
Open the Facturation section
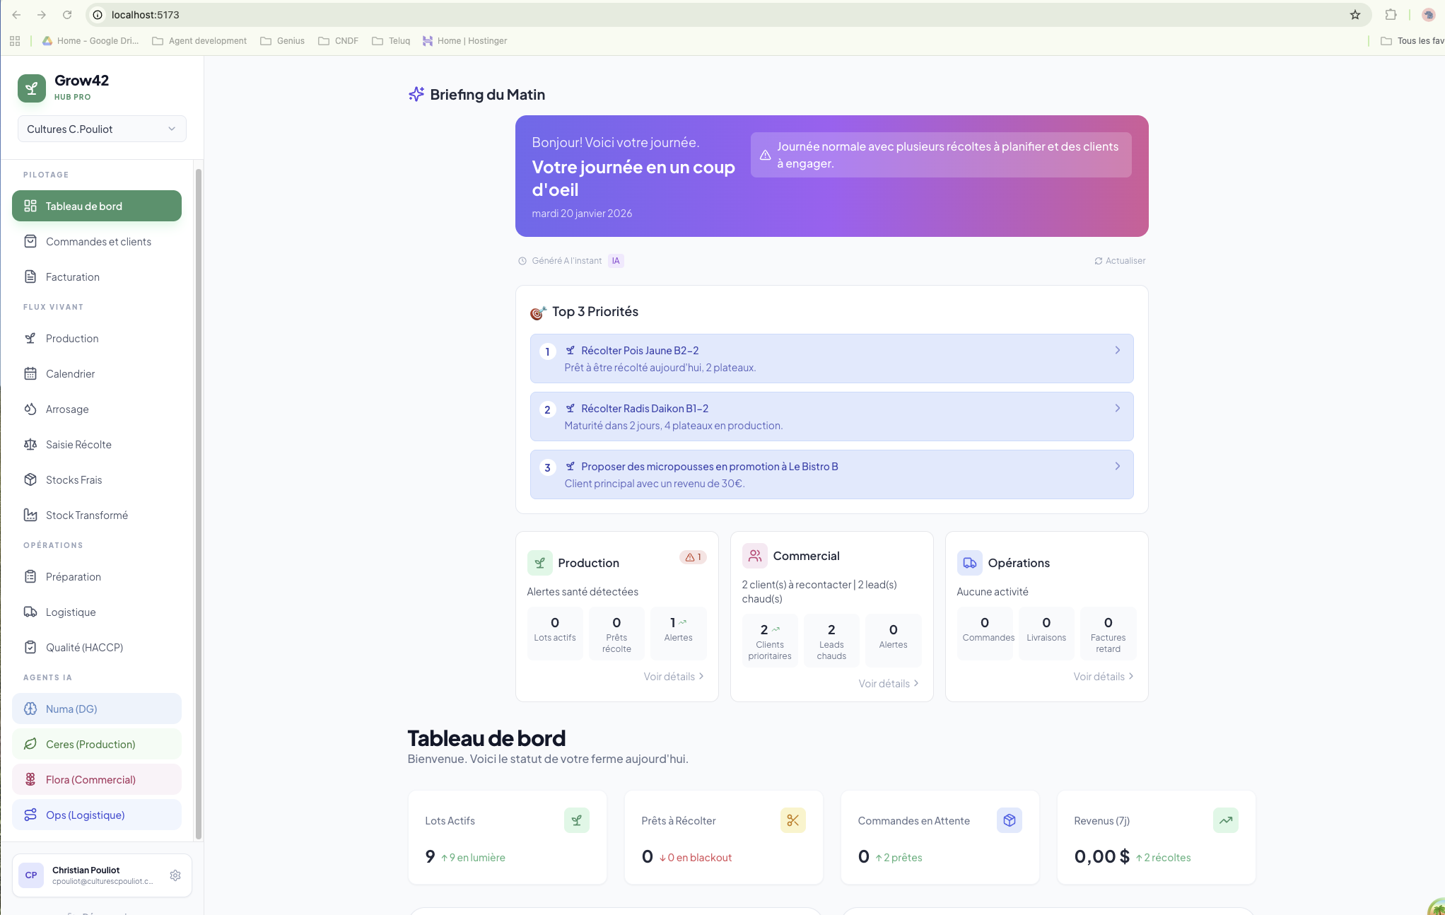71,276
